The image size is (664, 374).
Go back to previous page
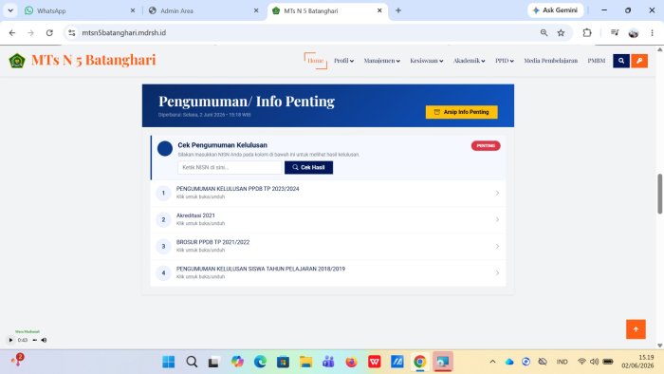(11, 32)
